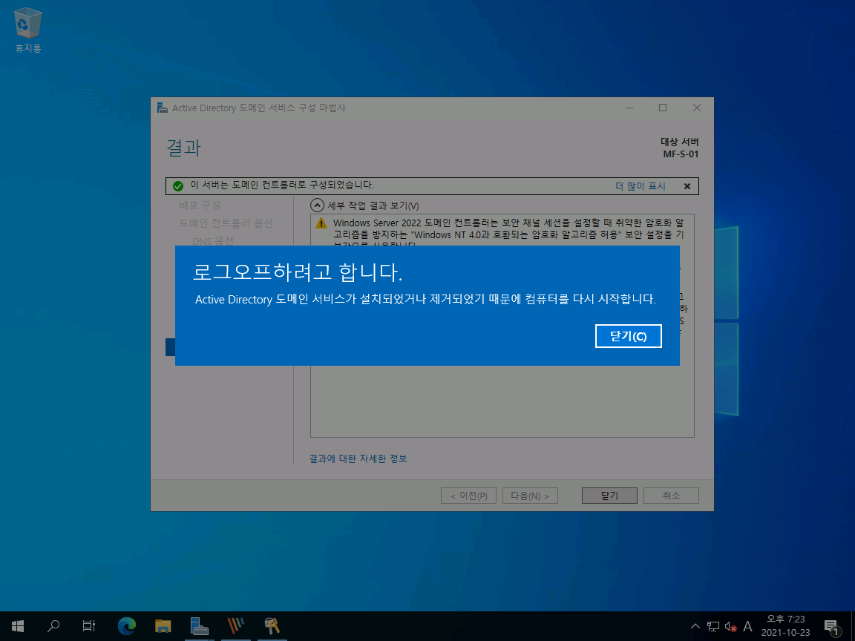Minimize the AD DS configuration wizard
The height and width of the screenshot is (641, 855).
coord(629,108)
